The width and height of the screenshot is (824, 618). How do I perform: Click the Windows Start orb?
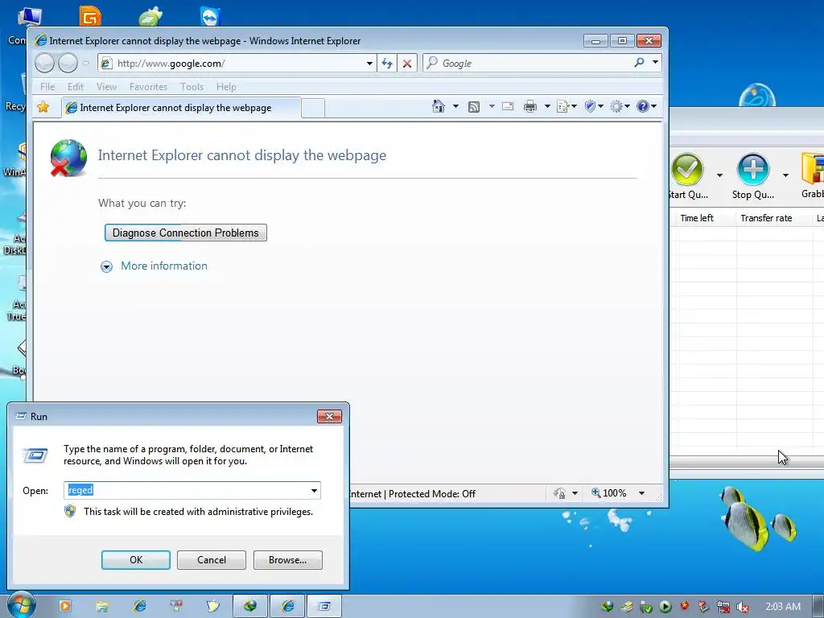21,605
